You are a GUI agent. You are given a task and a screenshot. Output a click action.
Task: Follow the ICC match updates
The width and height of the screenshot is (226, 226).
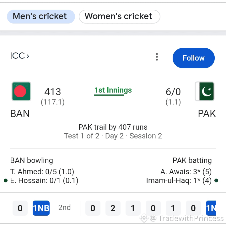(x=194, y=58)
